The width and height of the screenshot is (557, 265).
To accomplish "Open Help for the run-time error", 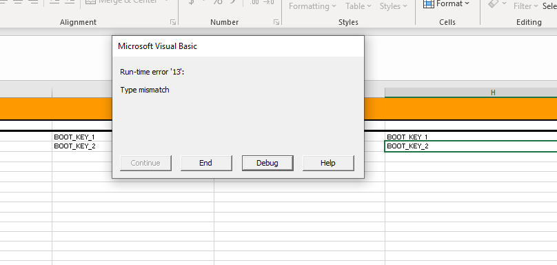I will tap(328, 163).
